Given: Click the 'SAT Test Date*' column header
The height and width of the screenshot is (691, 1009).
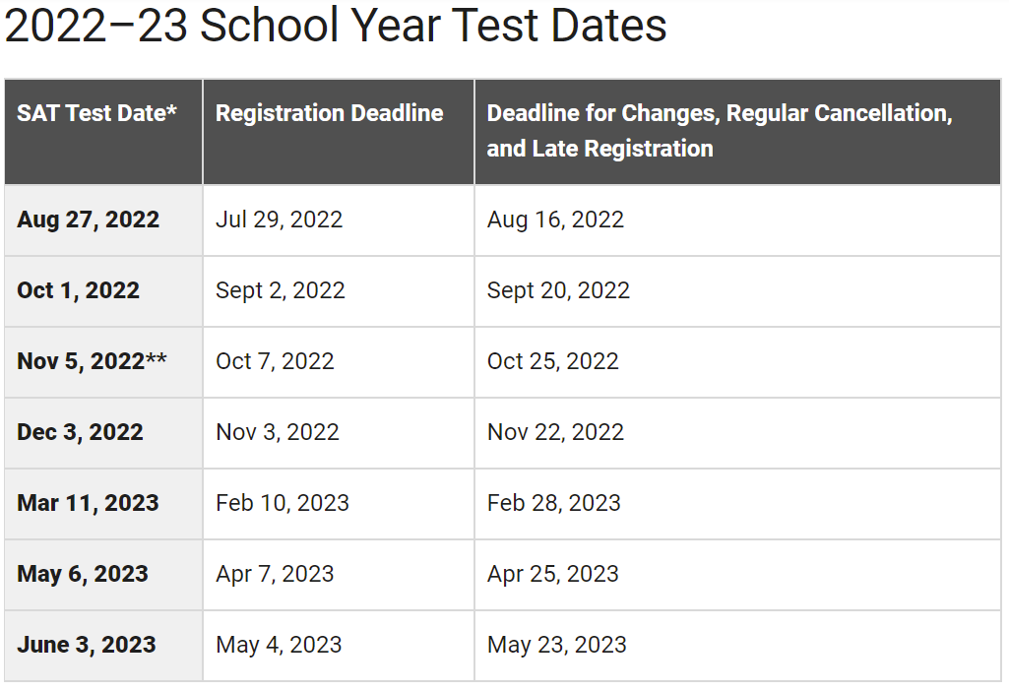Looking at the screenshot, I should pyautogui.click(x=96, y=113).
